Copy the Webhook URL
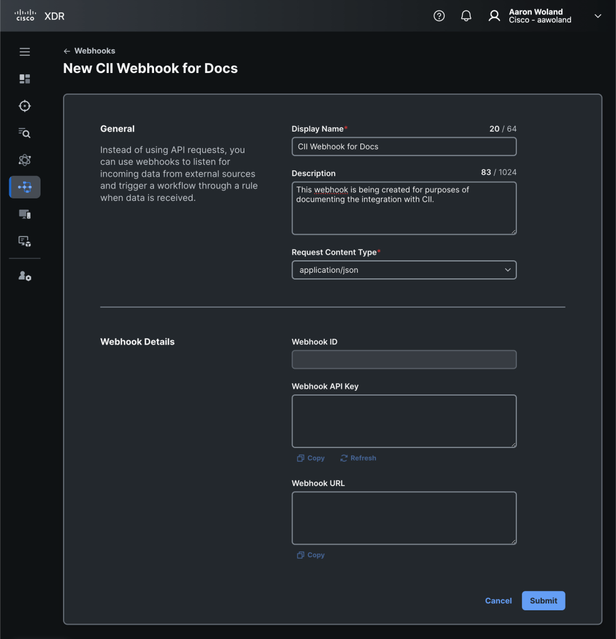This screenshot has width=616, height=639. point(310,555)
